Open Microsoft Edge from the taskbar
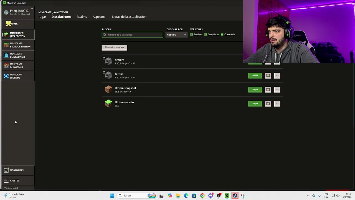Screen dimensions: 355x200 (186, 196)
